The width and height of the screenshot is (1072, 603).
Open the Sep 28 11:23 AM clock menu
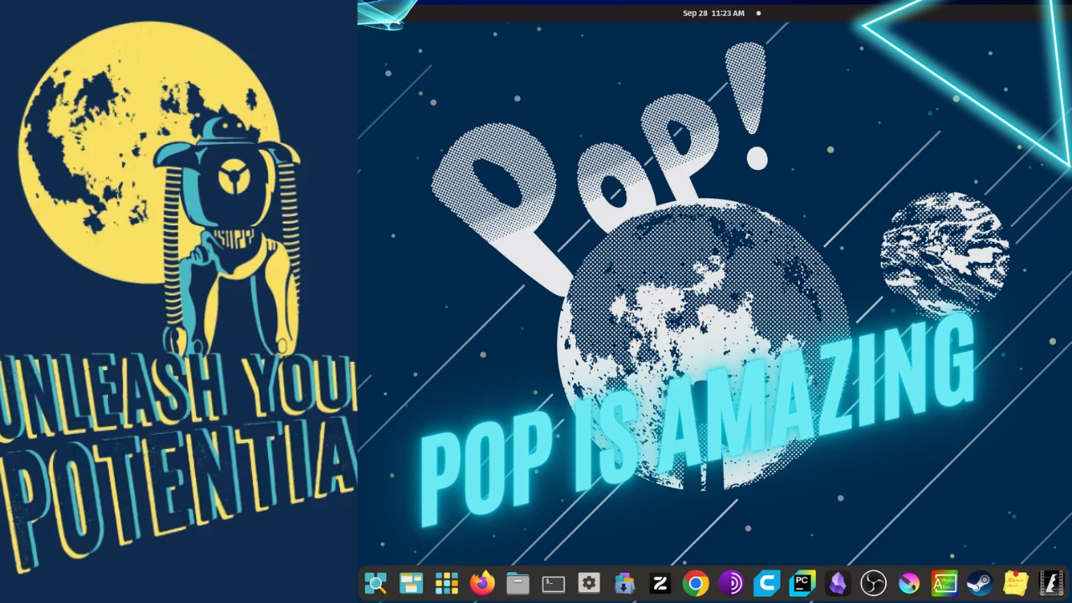pyautogui.click(x=714, y=13)
